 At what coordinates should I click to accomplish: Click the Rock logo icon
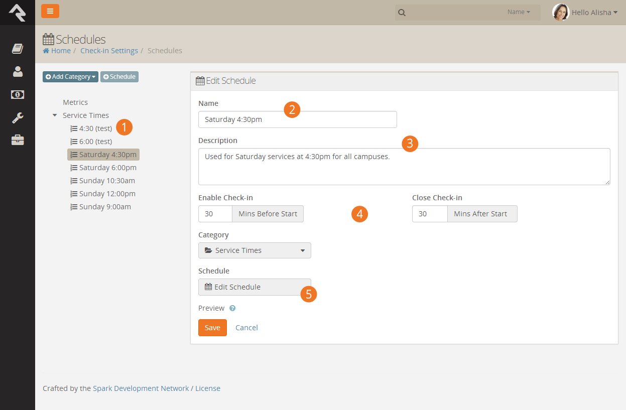tap(17, 13)
